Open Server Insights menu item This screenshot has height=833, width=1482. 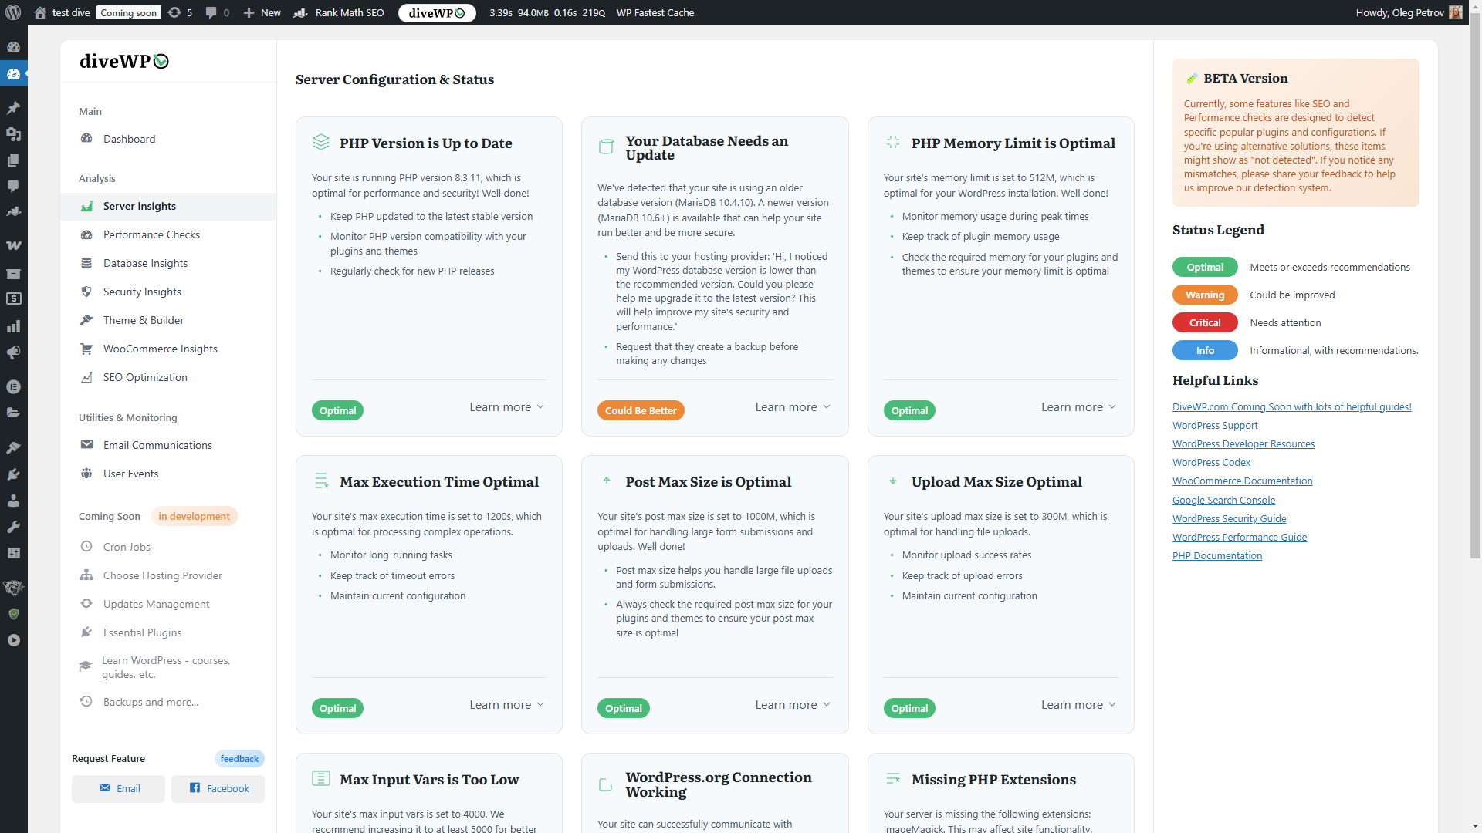point(168,206)
